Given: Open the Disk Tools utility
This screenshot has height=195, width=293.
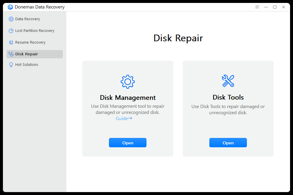Looking at the screenshot, I should pos(228,143).
